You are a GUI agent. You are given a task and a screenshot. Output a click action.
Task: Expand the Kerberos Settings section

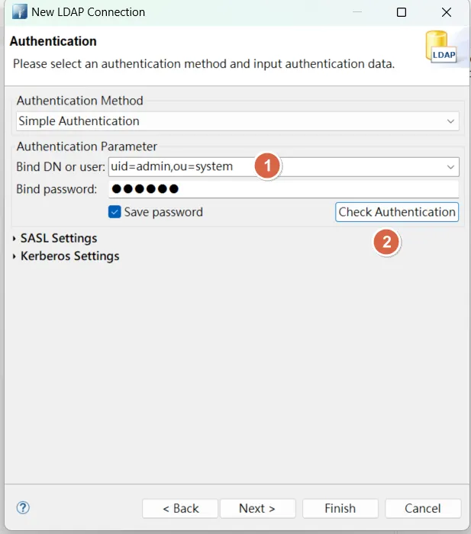(16, 256)
